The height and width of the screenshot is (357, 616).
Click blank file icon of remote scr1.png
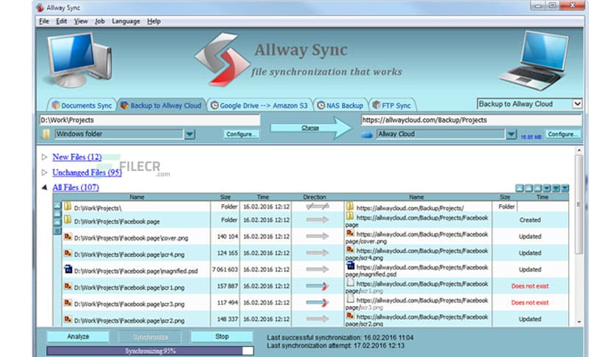click(x=350, y=283)
